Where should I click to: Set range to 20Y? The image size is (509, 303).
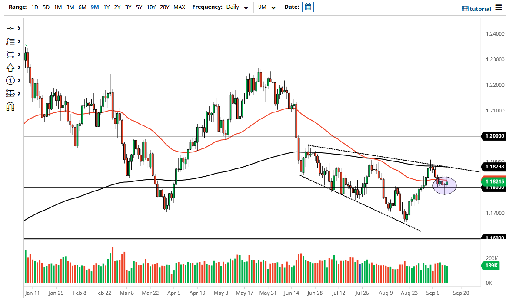pos(165,7)
